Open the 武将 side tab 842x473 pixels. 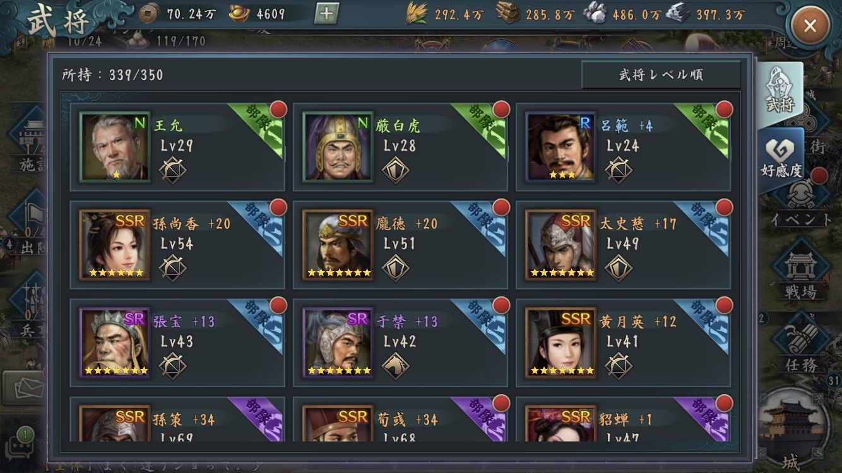tap(781, 93)
